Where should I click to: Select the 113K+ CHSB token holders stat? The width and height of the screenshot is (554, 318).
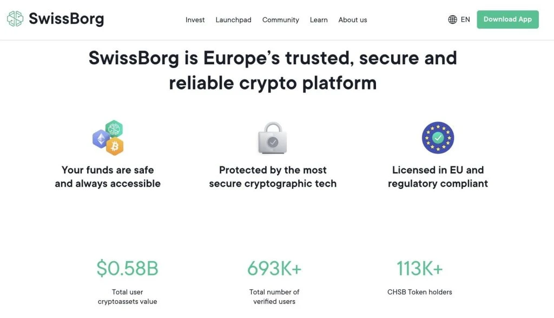pyautogui.click(x=419, y=268)
